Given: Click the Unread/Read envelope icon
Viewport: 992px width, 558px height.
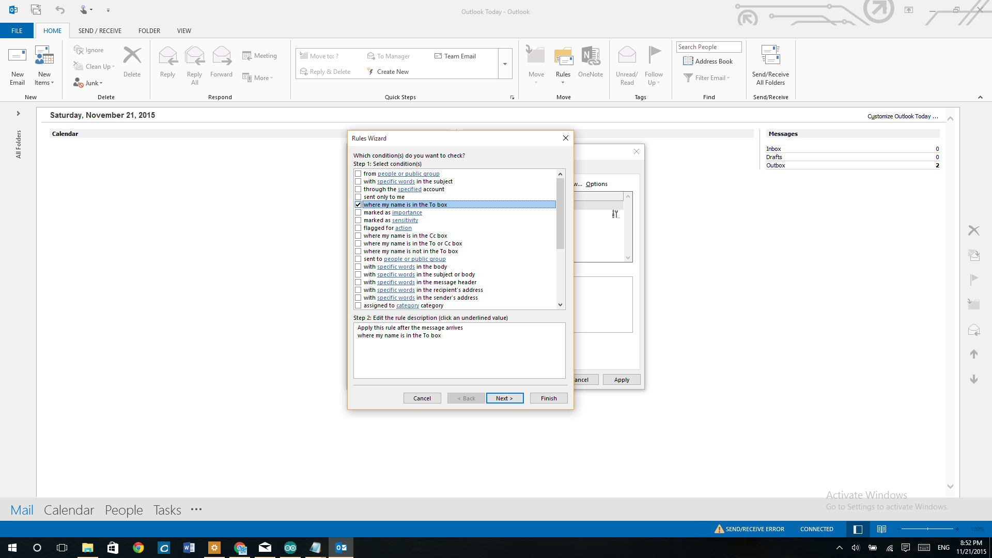Looking at the screenshot, I should (x=627, y=55).
